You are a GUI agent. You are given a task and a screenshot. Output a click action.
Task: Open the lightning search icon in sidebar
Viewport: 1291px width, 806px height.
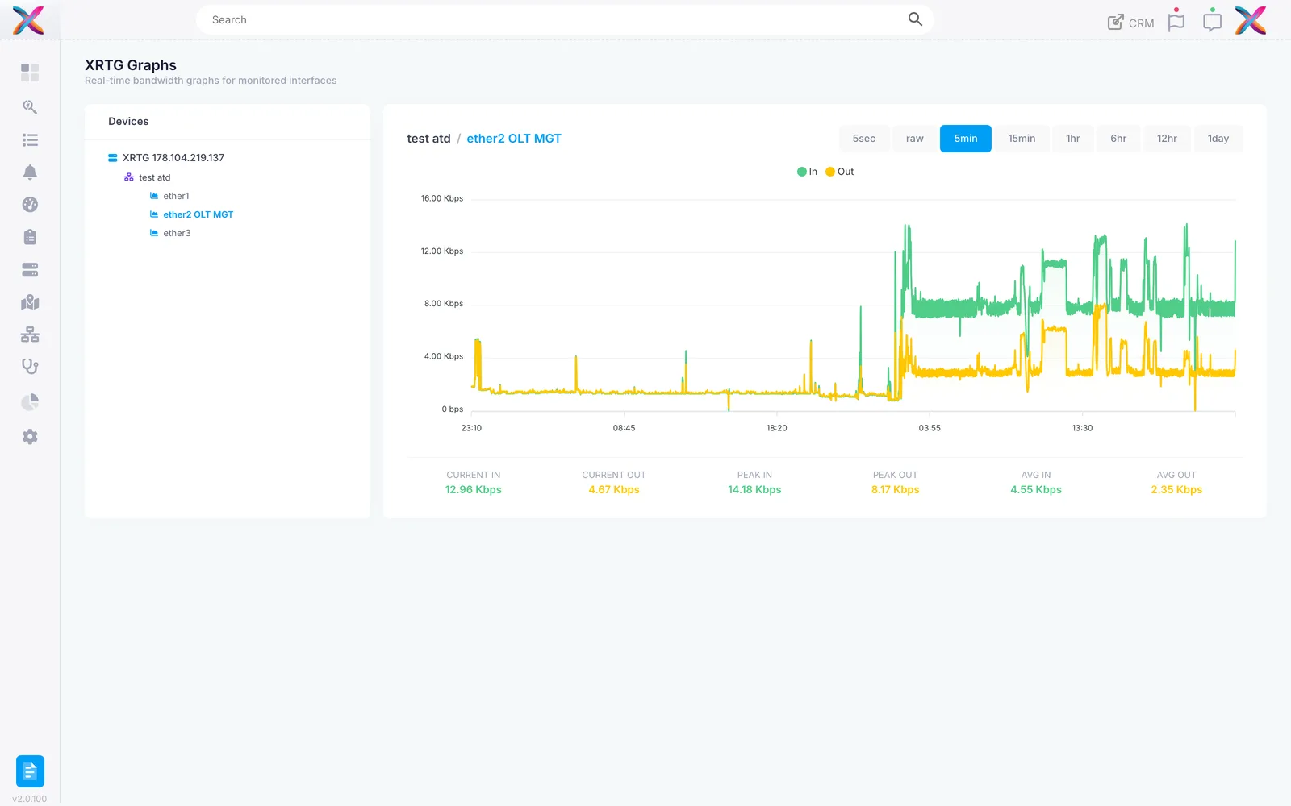point(30,107)
